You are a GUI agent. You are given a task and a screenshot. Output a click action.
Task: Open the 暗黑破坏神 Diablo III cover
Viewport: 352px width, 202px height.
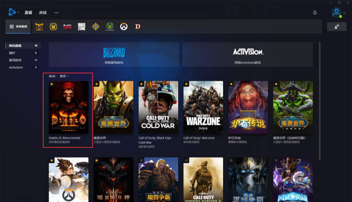(113, 180)
